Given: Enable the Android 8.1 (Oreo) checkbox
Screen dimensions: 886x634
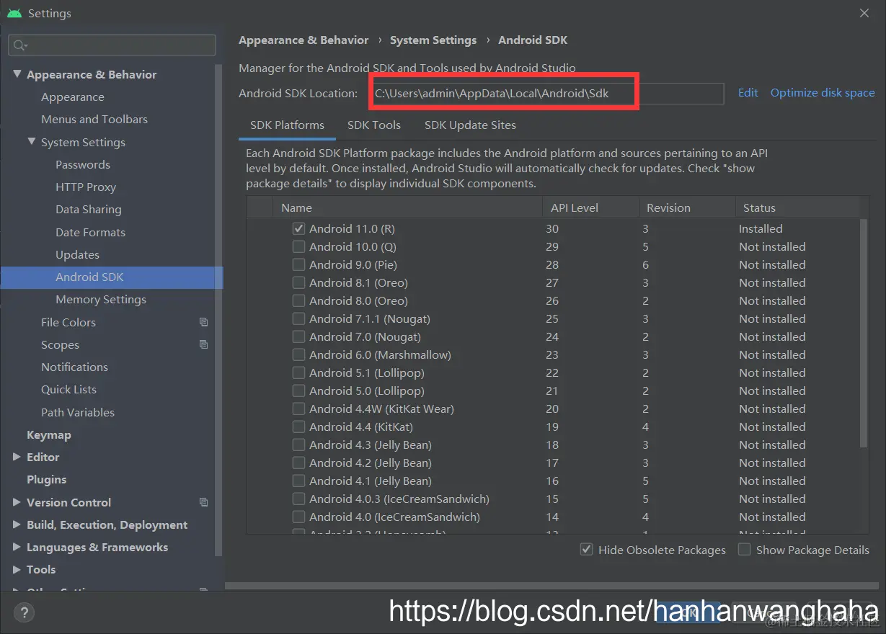Looking at the screenshot, I should 298,282.
